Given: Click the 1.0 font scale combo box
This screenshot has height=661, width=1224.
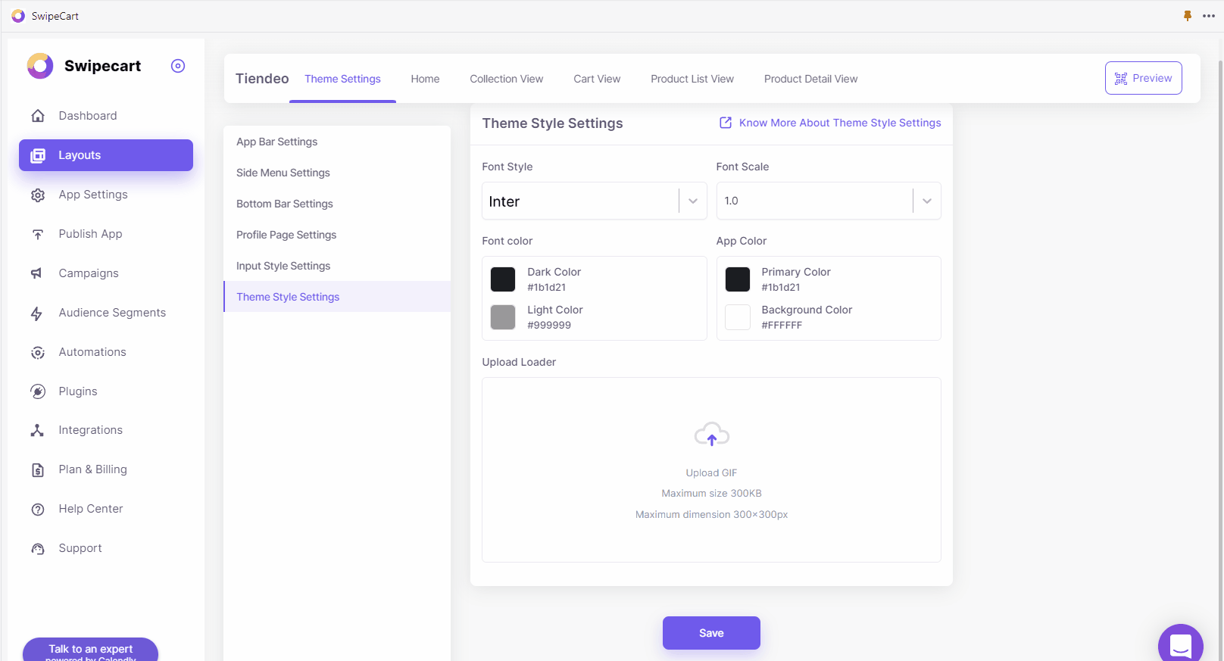Looking at the screenshot, I should click(x=829, y=201).
